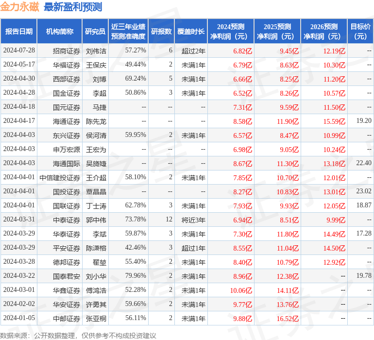Click the 目标价 column header
This screenshot has width=374, height=340.
[360, 31]
